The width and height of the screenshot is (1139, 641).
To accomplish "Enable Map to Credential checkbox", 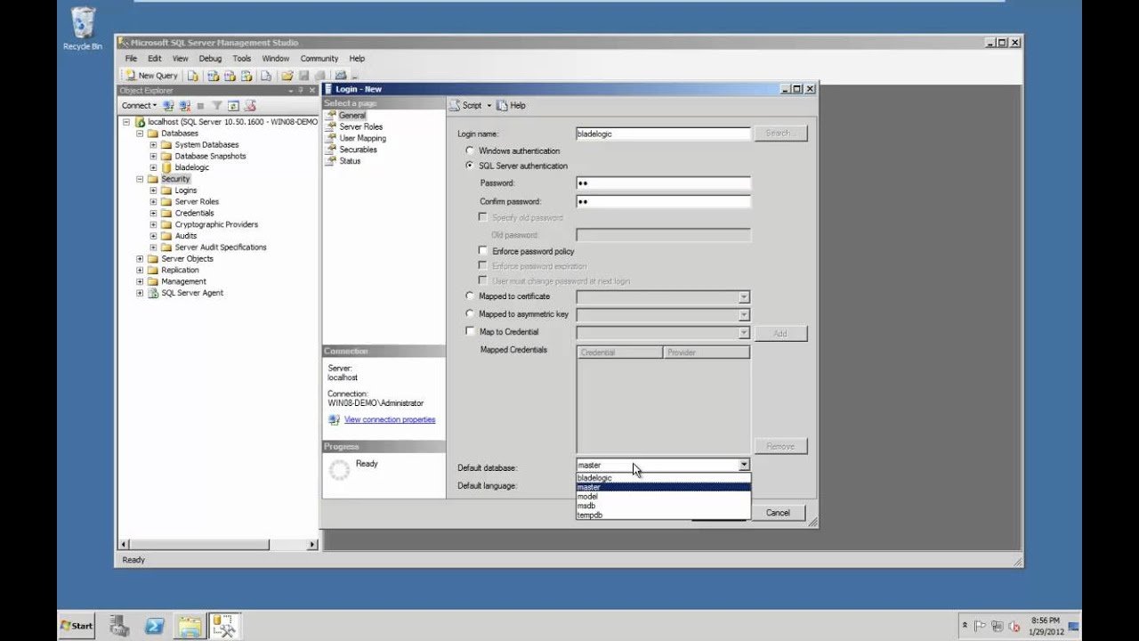I will tap(470, 331).
